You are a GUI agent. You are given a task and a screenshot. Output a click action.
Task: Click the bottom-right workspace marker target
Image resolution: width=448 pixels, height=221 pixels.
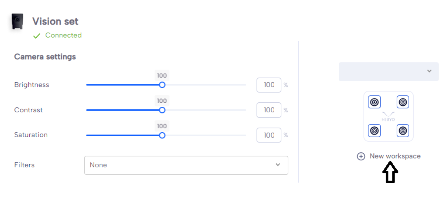coord(403,130)
